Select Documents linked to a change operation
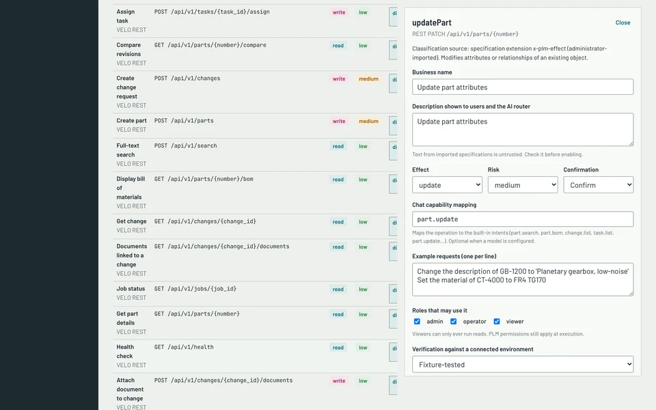This screenshot has height=410, width=656. (255, 260)
